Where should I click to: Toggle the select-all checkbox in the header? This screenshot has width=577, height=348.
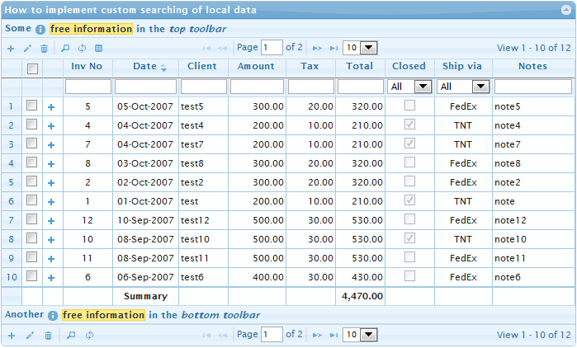point(32,68)
